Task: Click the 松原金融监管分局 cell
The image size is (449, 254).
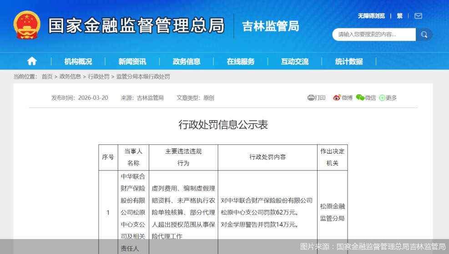Action: point(332,212)
